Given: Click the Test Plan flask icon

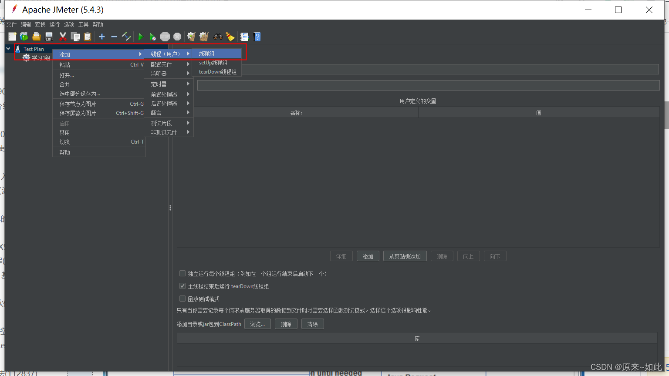Looking at the screenshot, I should point(18,49).
